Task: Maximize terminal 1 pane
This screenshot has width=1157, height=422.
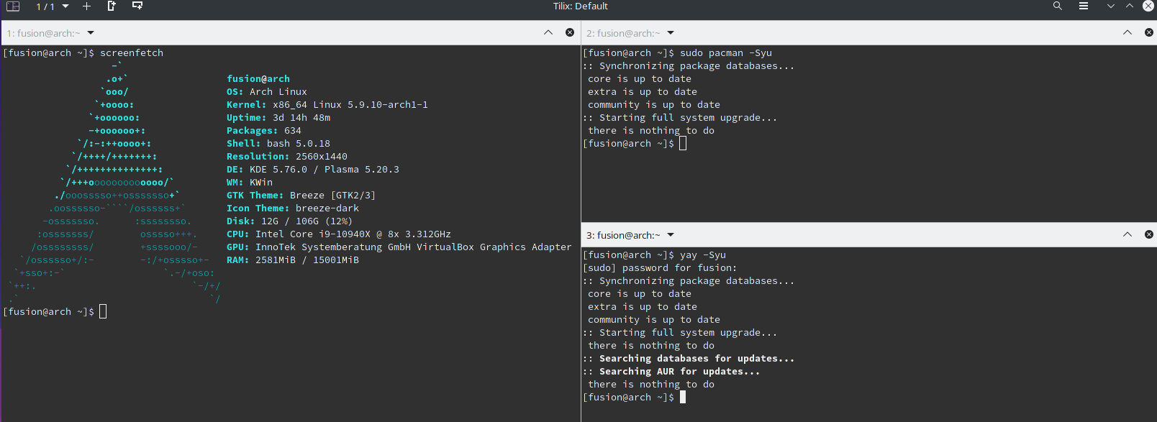Action: [x=548, y=32]
